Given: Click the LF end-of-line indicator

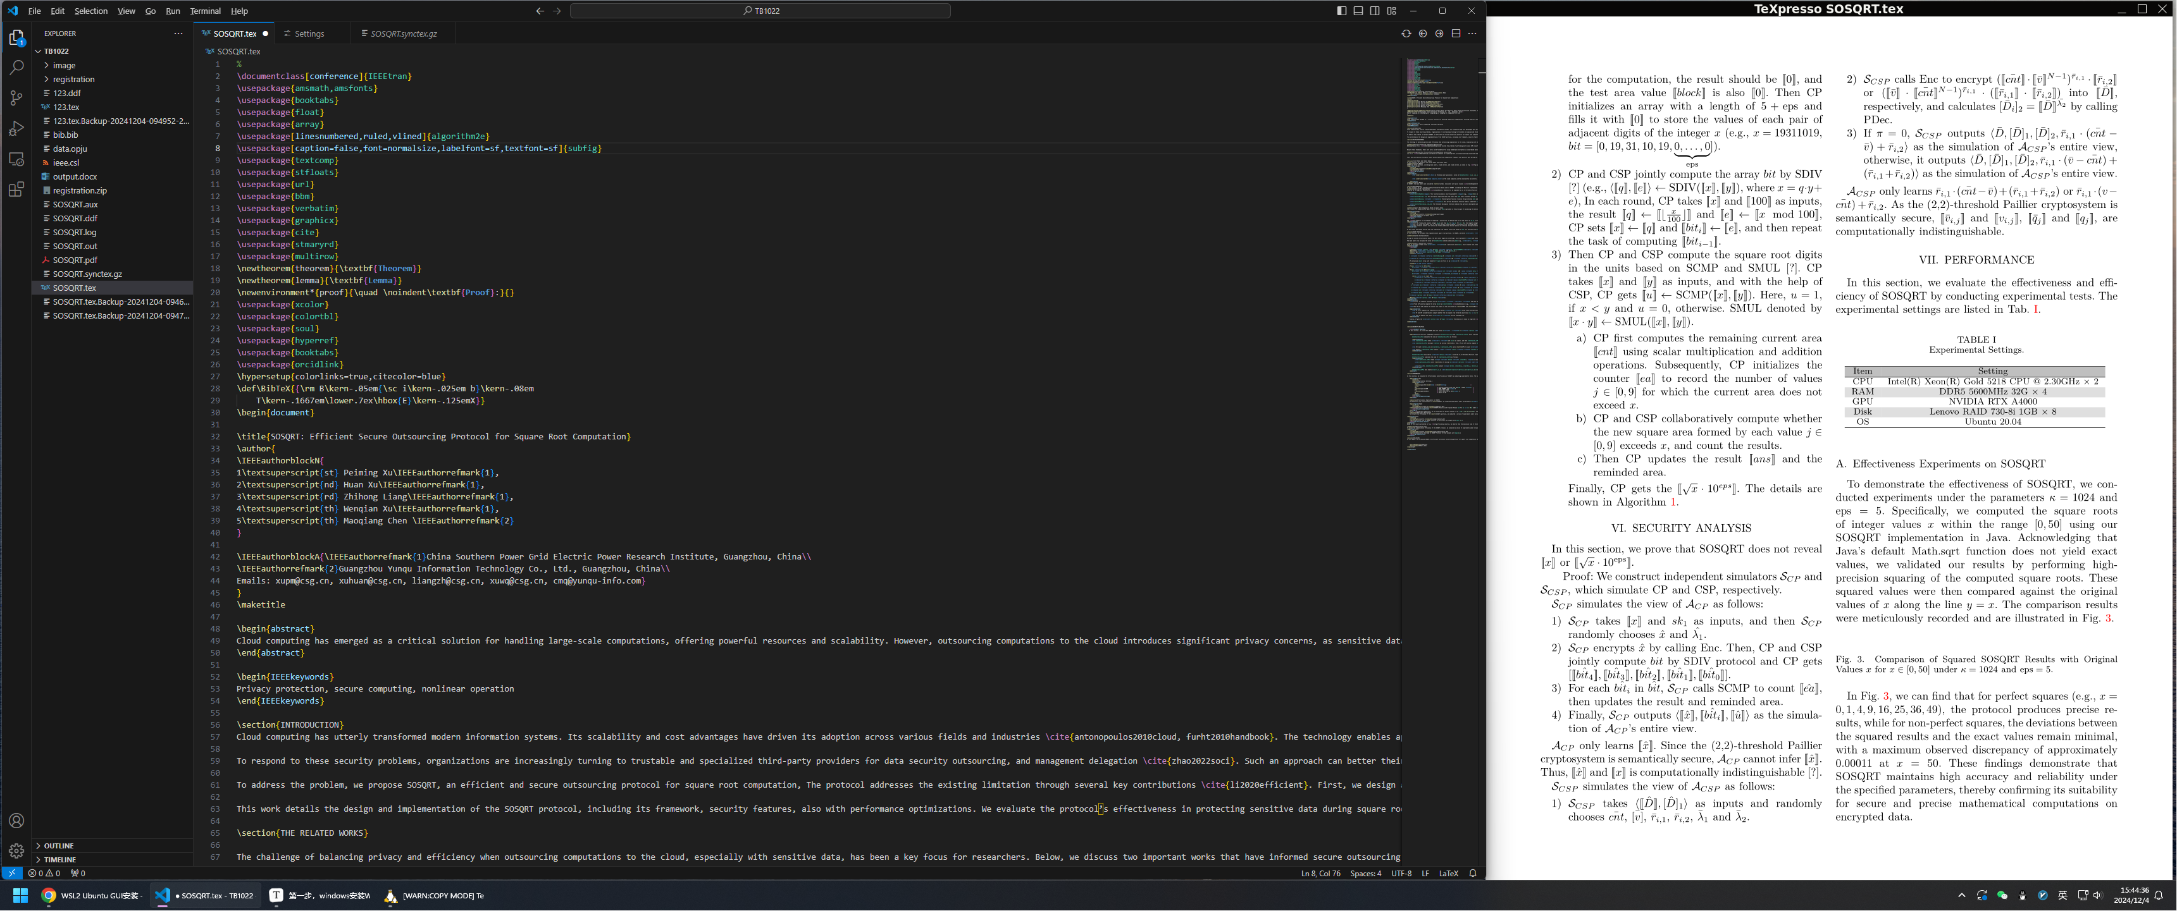Looking at the screenshot, I should pos(1425,873).
